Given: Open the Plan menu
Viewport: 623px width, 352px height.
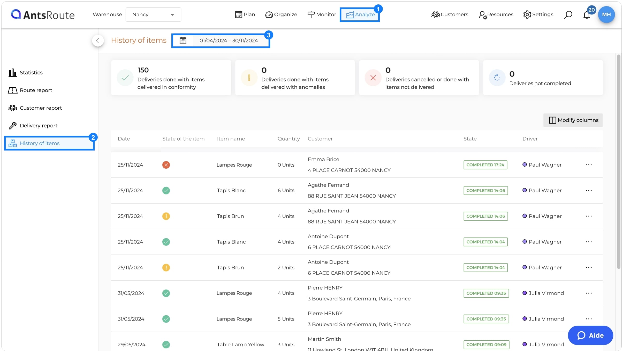Looking at the screenshot, I should coord(245,14).
